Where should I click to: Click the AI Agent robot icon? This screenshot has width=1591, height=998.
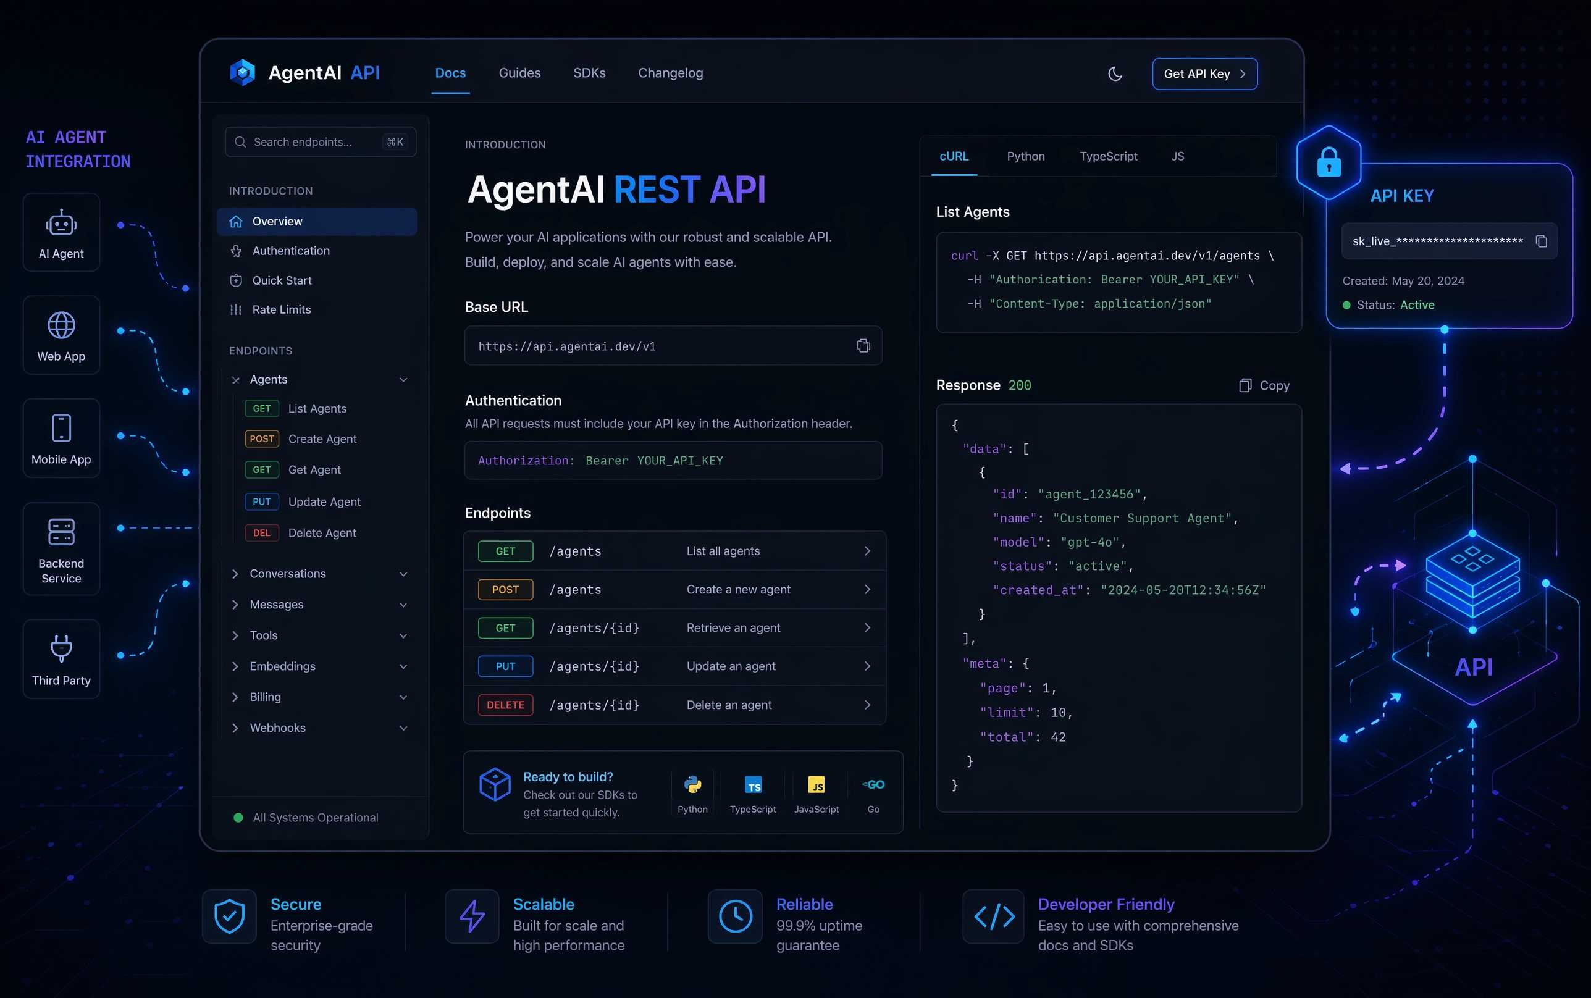pyautogui.click(x=61, y=223)
